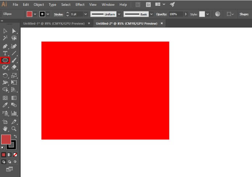Screen dimensions: 252x177
Task: Choose the Magic Wand tool
Action: coord(5,38)
